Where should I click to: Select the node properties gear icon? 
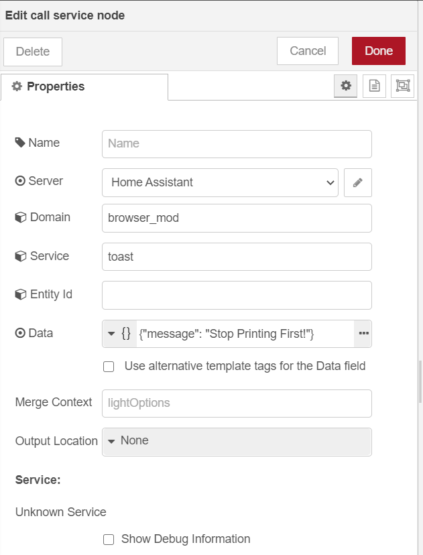tap(345, 86)
